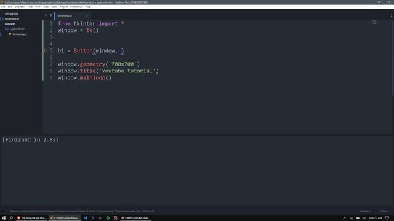The width and height of the screenshot is (394, 221).
Task: Open the Edit menu
Action: pyautogui.click(x=10, y=7)
